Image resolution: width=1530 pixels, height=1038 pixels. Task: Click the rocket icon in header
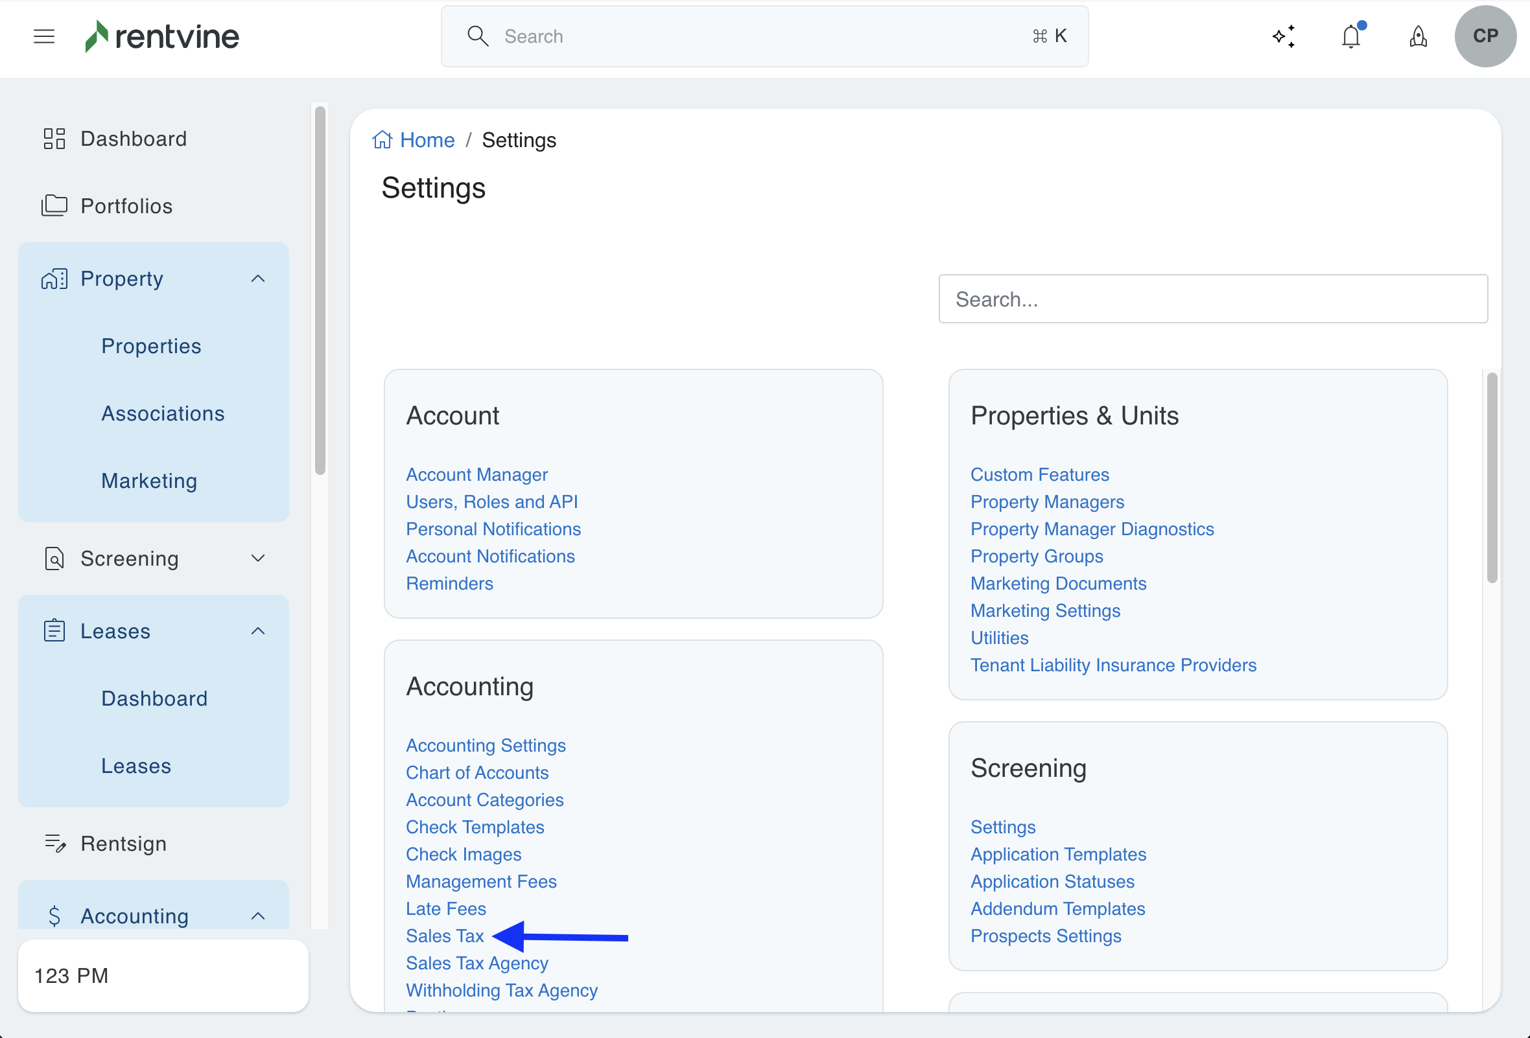click(x=1417, y=36)
